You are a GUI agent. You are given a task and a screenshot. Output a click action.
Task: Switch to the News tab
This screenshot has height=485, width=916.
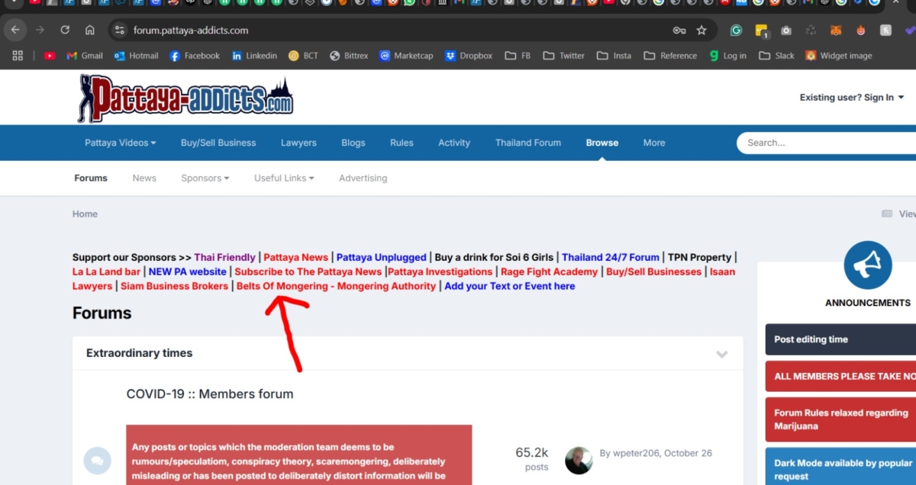(144, 178)
